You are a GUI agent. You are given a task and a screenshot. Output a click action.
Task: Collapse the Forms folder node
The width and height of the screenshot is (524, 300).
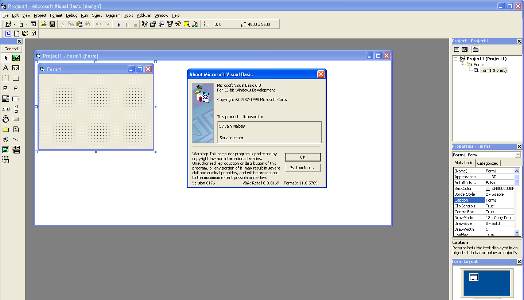click(462, 65)
